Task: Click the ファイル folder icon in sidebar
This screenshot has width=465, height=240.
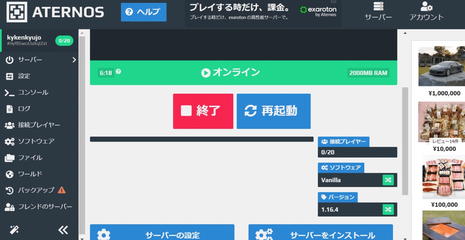Action: point(9,158)
